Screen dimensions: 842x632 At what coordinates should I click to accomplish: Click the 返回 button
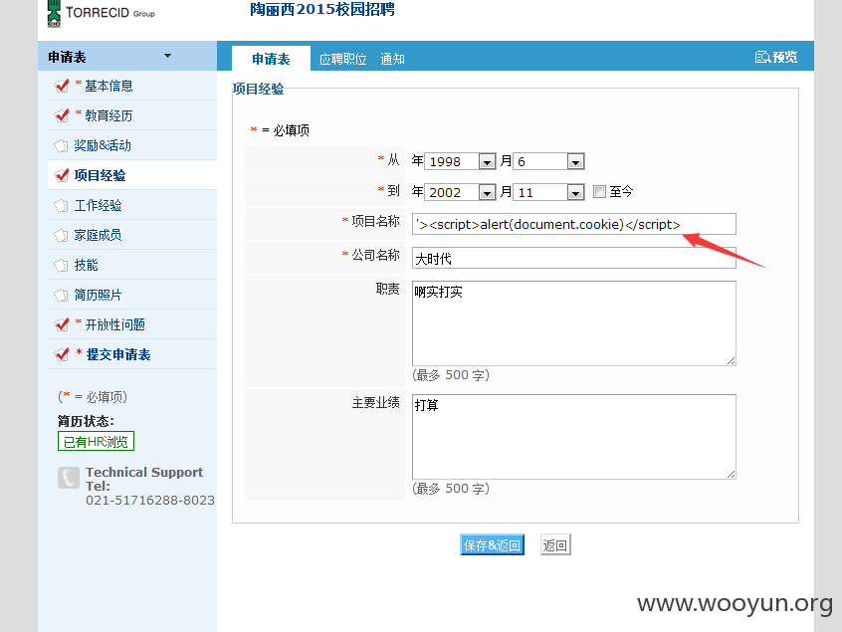coord(555,545)
